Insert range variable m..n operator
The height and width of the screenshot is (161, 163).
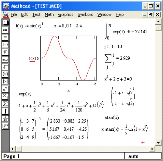tap(5, 59)
